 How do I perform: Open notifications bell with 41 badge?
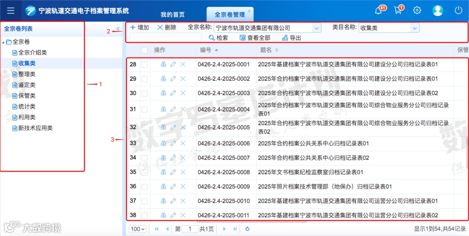[379, 10]
